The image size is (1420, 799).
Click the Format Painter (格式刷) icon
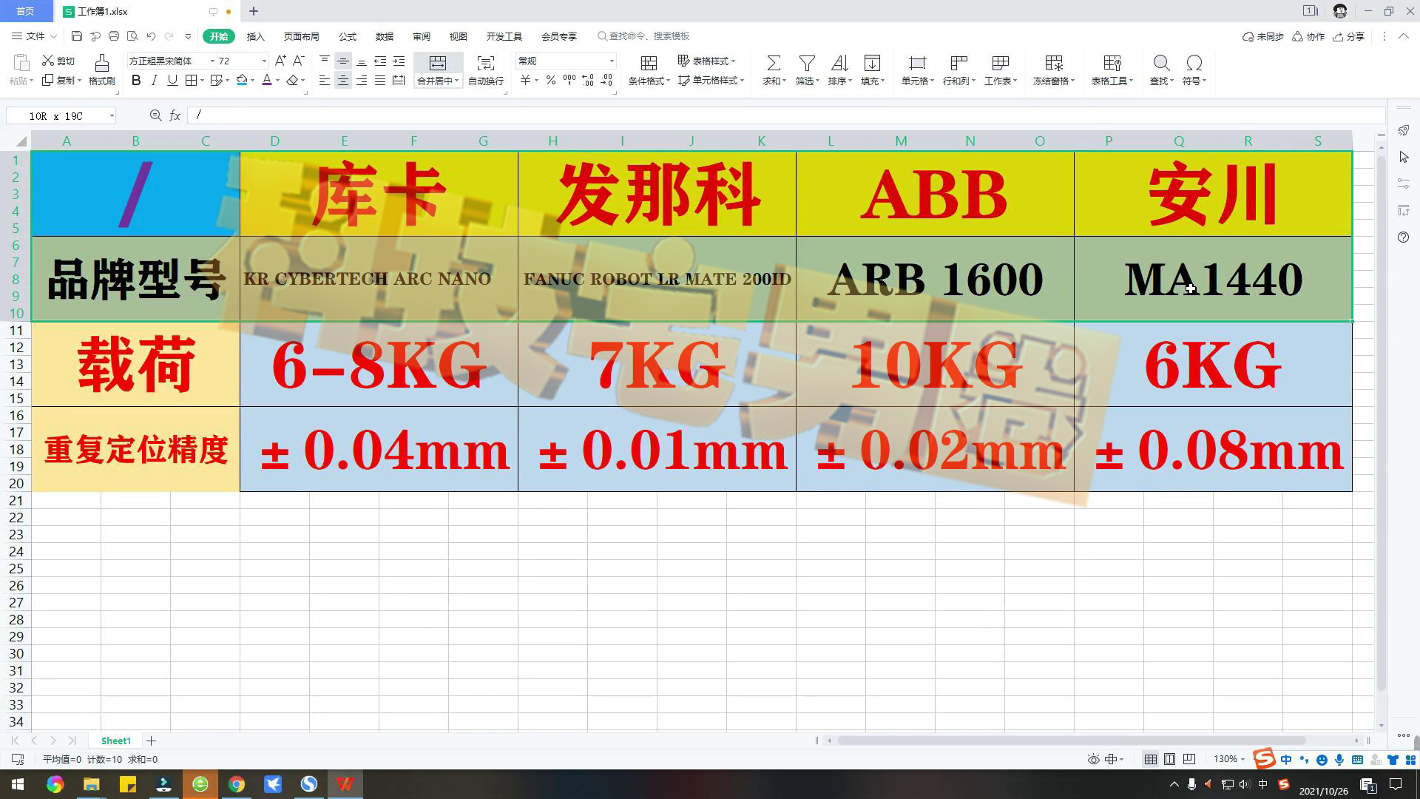click(101, 63)
